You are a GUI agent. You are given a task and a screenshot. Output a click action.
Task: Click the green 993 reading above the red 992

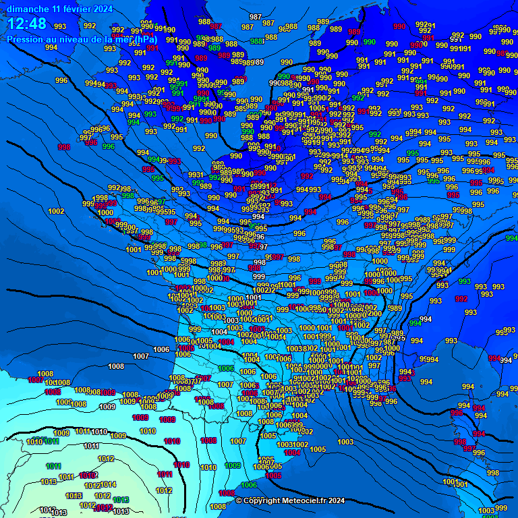465,281
